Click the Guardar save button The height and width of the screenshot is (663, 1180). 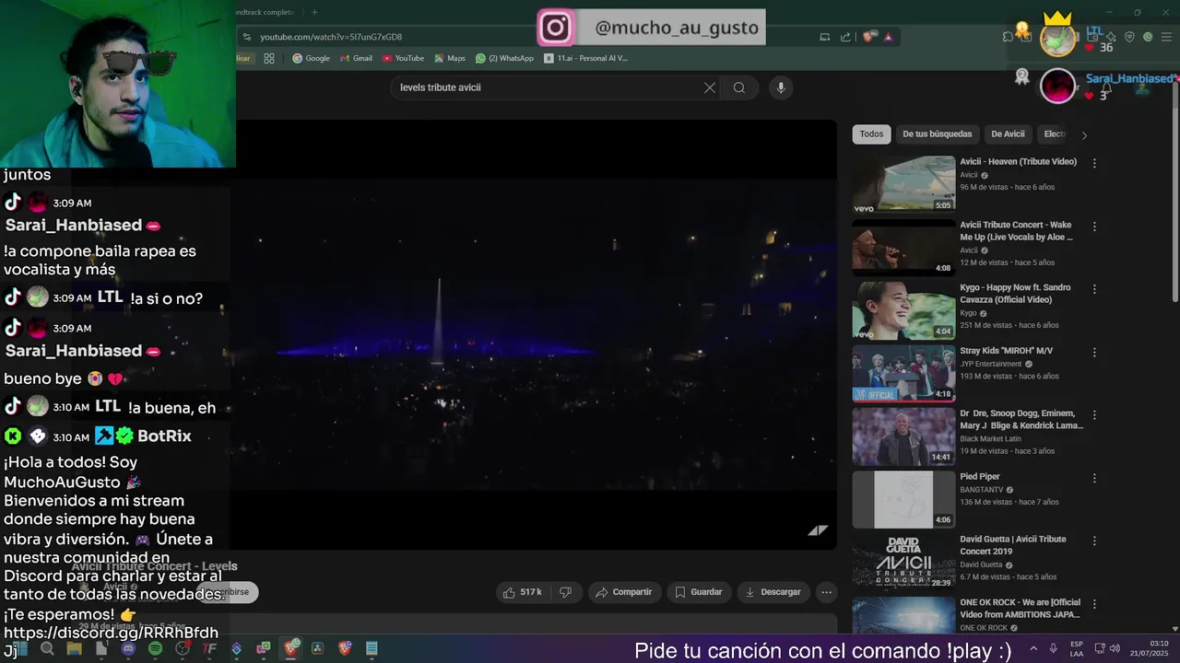pos(698,592)
